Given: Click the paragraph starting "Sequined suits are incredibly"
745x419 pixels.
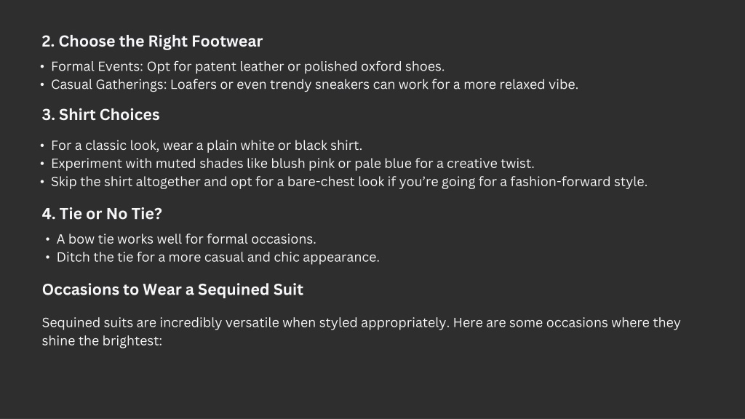Looking at the screenshot, I should pos(361,332).
